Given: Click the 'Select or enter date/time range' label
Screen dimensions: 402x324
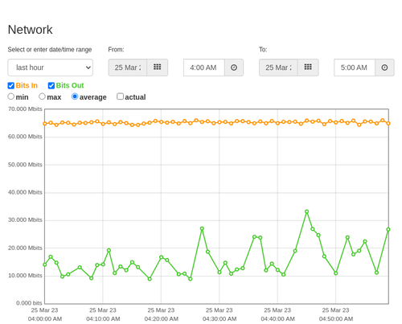Looking at the screenshot, I should point(50,50).
